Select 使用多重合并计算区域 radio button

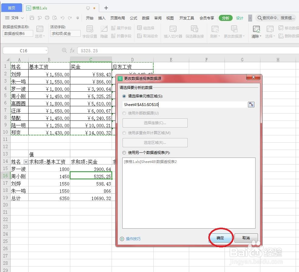124,133
